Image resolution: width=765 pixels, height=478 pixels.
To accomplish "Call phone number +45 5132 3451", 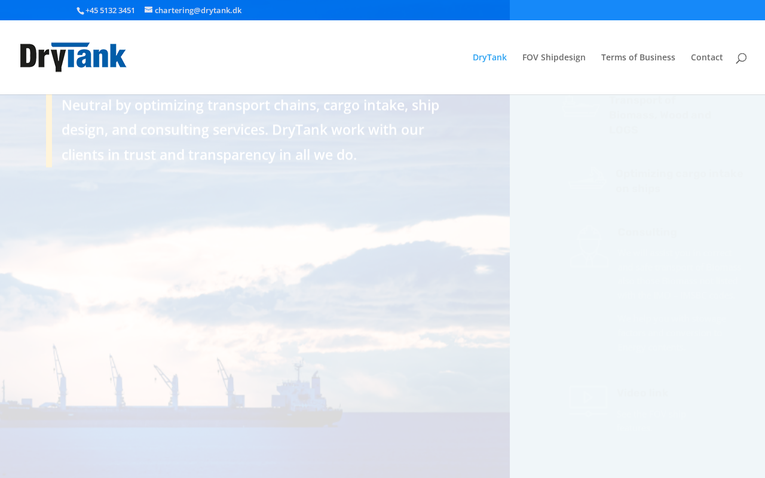I will coord(110,10).
